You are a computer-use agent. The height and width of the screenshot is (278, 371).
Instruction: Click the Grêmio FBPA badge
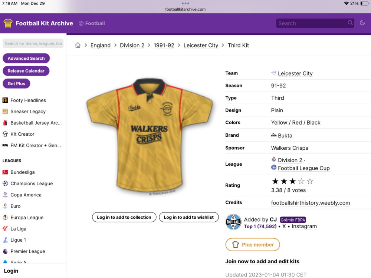pyautogui.click(x=293, y=220)
